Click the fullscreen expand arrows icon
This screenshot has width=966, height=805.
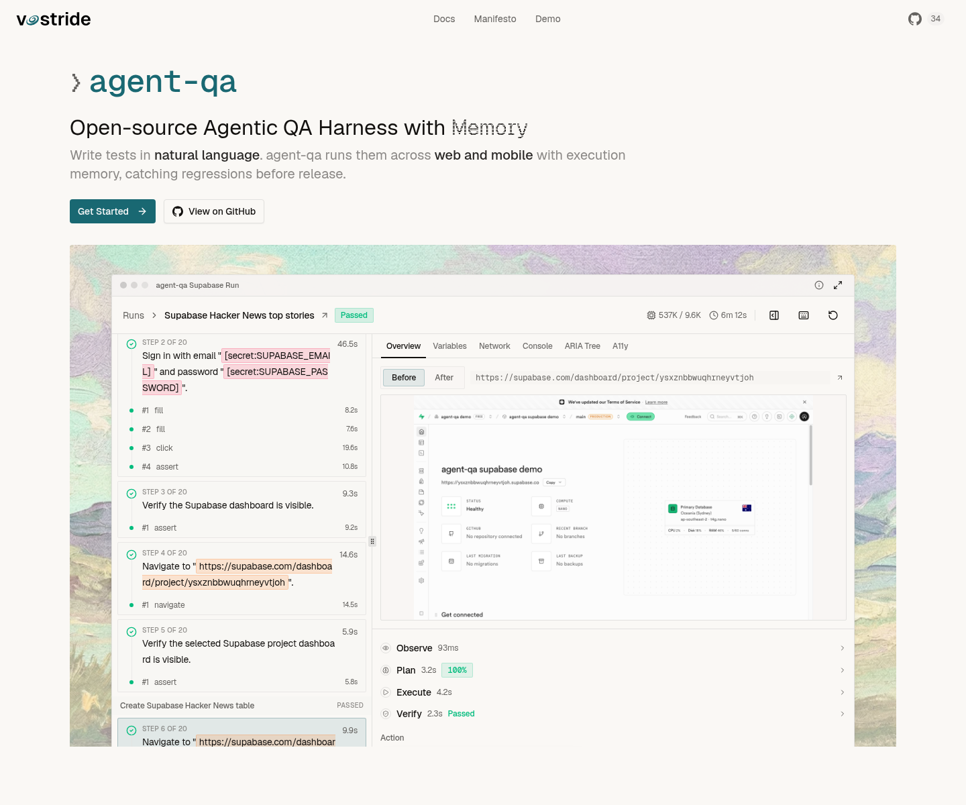pos(838,285)
